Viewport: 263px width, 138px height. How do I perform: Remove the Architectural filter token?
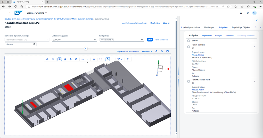click(112, 40)
